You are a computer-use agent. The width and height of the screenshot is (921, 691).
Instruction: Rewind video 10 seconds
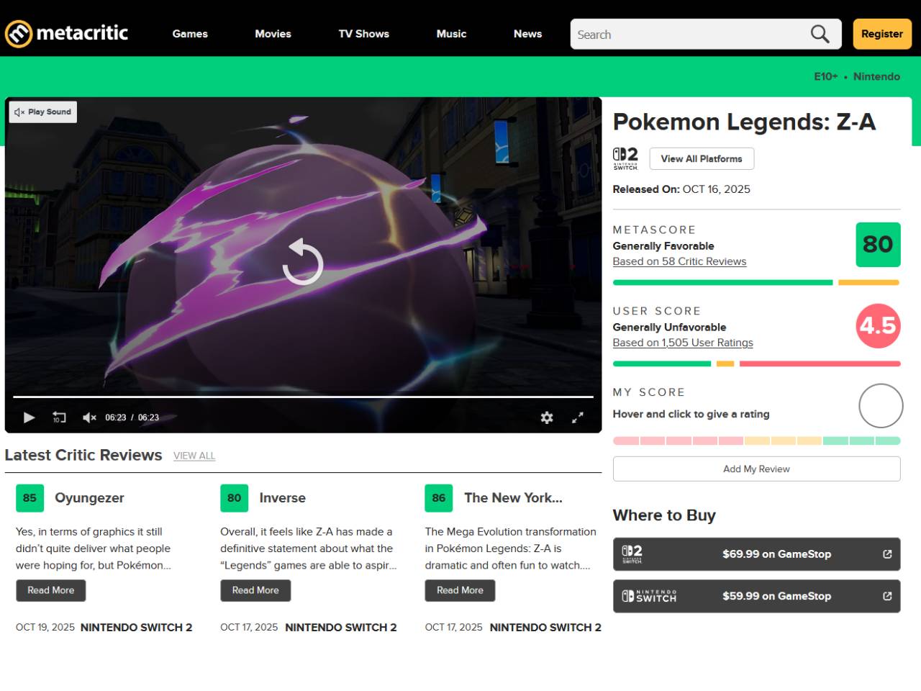[x=59, y=417]
